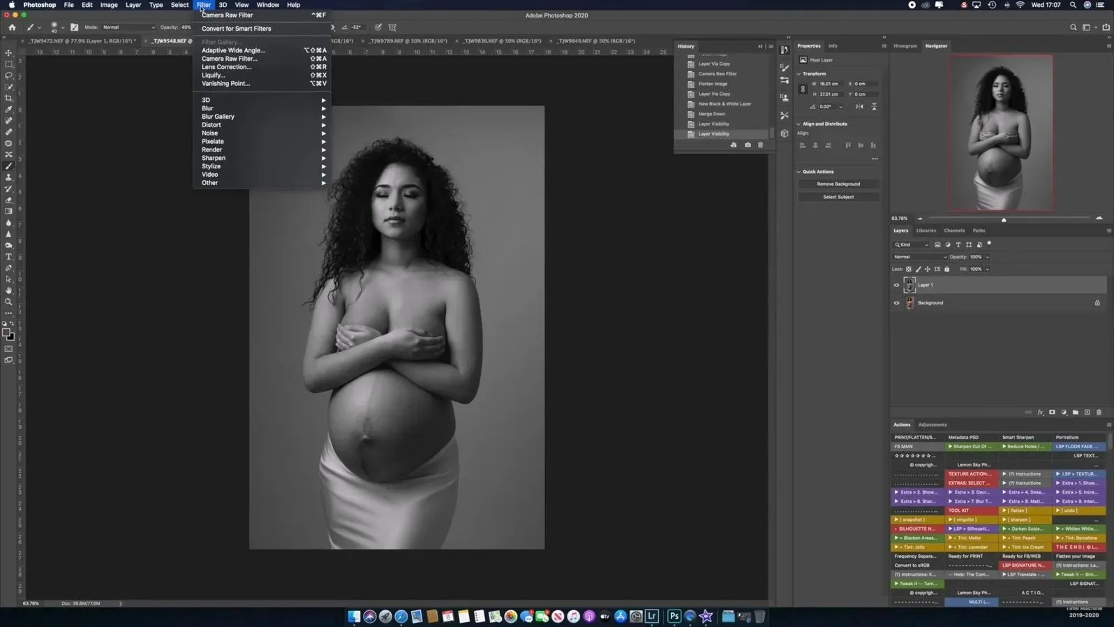Click the Select Subject button

(x=838, y=197)
